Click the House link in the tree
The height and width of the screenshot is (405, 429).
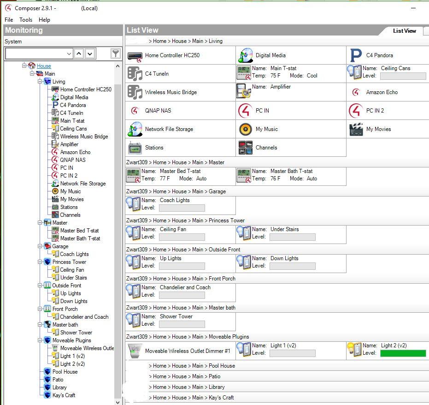pyautogui.click(x=44, y=66)
